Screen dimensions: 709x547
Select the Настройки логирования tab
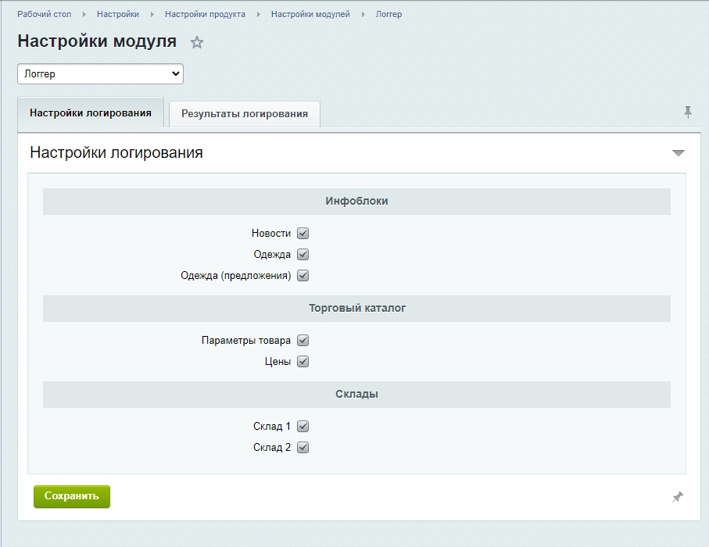(91, 113)
